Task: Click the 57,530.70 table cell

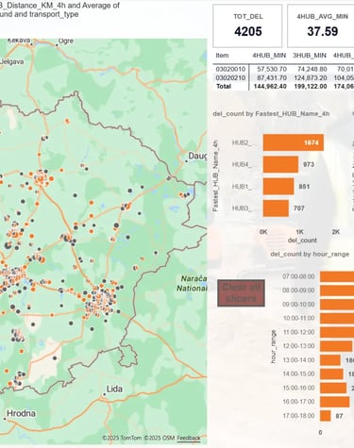Action: point(272,69)
